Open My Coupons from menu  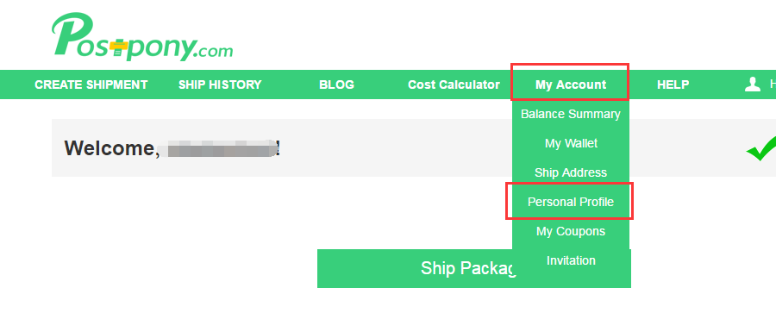click(571, 231)
